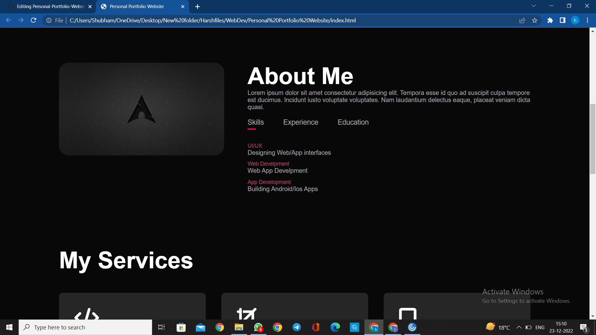Click the Windows taskbar search box

click(x=85, y=327)
